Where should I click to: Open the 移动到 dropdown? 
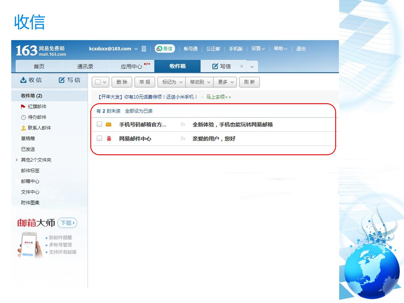point(199,82)
